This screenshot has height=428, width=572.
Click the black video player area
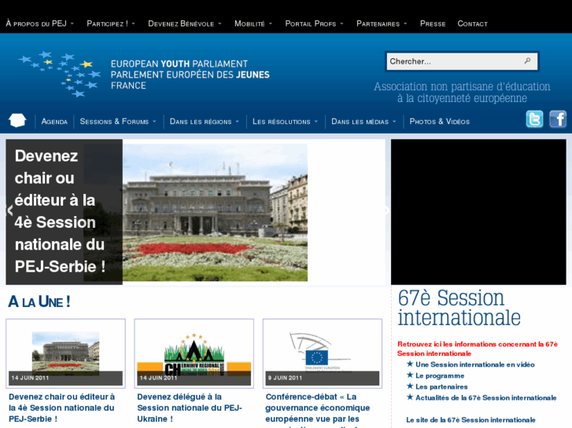click(478, 211)
